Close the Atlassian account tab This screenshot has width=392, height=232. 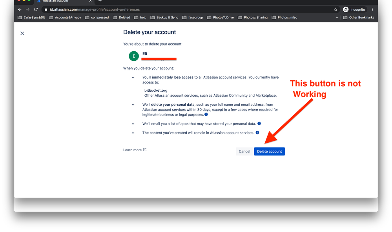(x=90, y=1)
